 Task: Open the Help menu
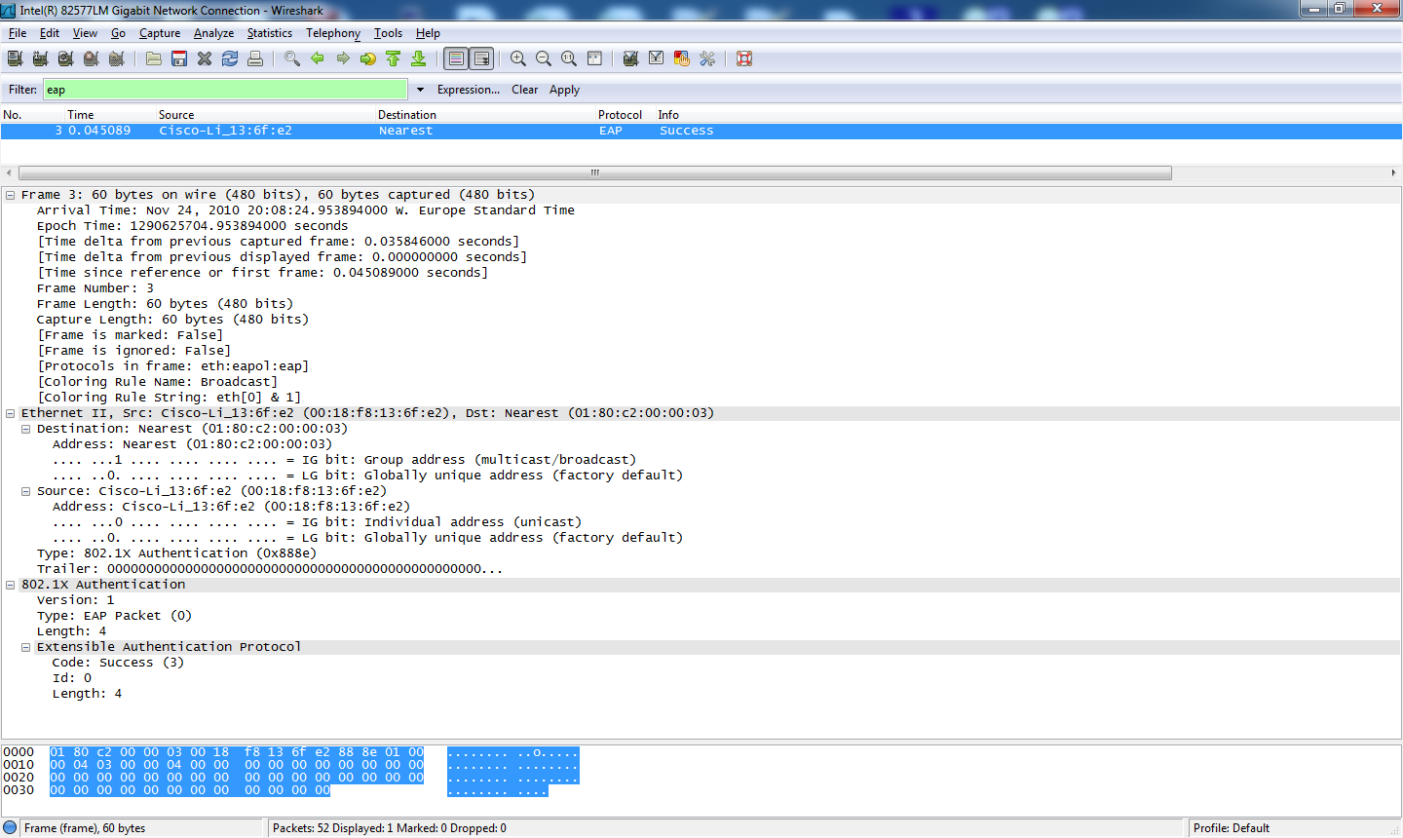(428, 33)
